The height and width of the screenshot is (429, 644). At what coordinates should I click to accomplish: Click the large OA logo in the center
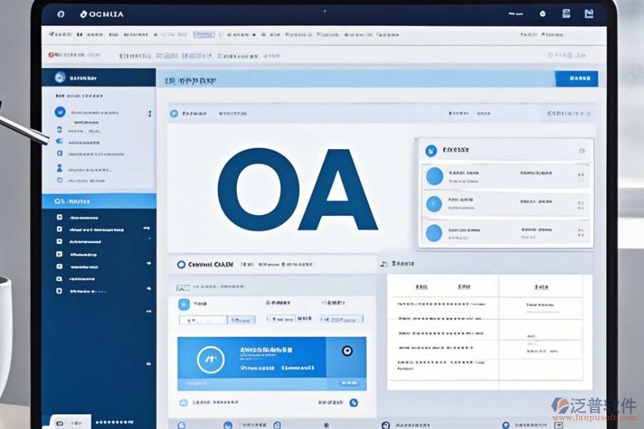click(296, 190)
